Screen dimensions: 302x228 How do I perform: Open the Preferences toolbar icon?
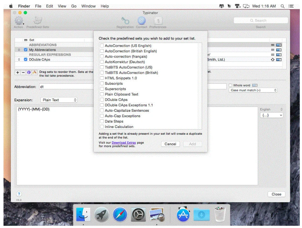coord(158,21)
